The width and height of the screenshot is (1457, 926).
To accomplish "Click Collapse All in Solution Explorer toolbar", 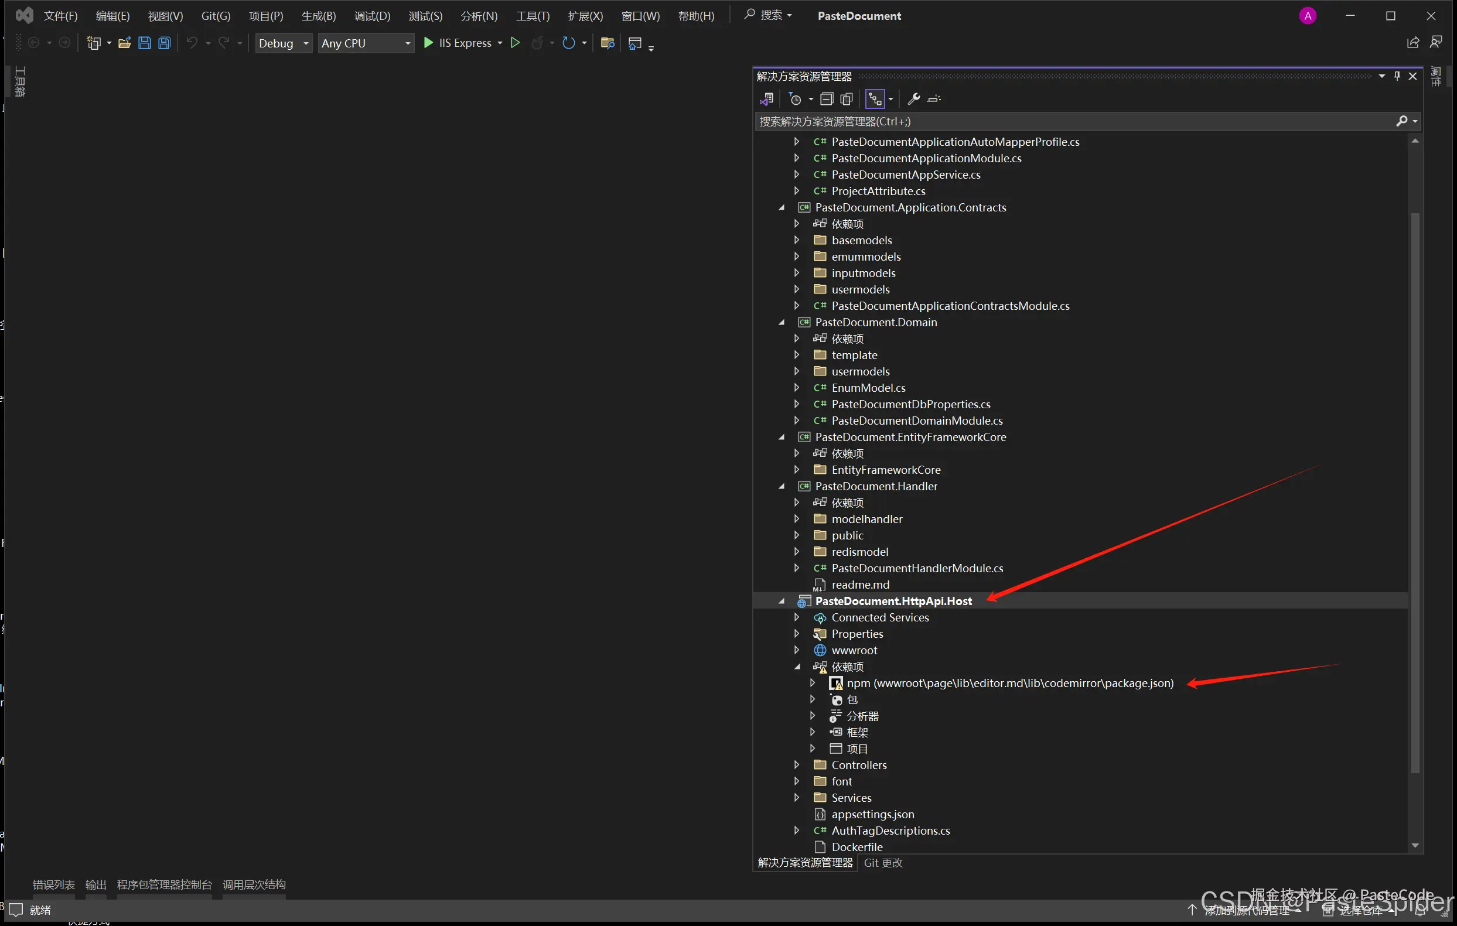I will point(827,99).
